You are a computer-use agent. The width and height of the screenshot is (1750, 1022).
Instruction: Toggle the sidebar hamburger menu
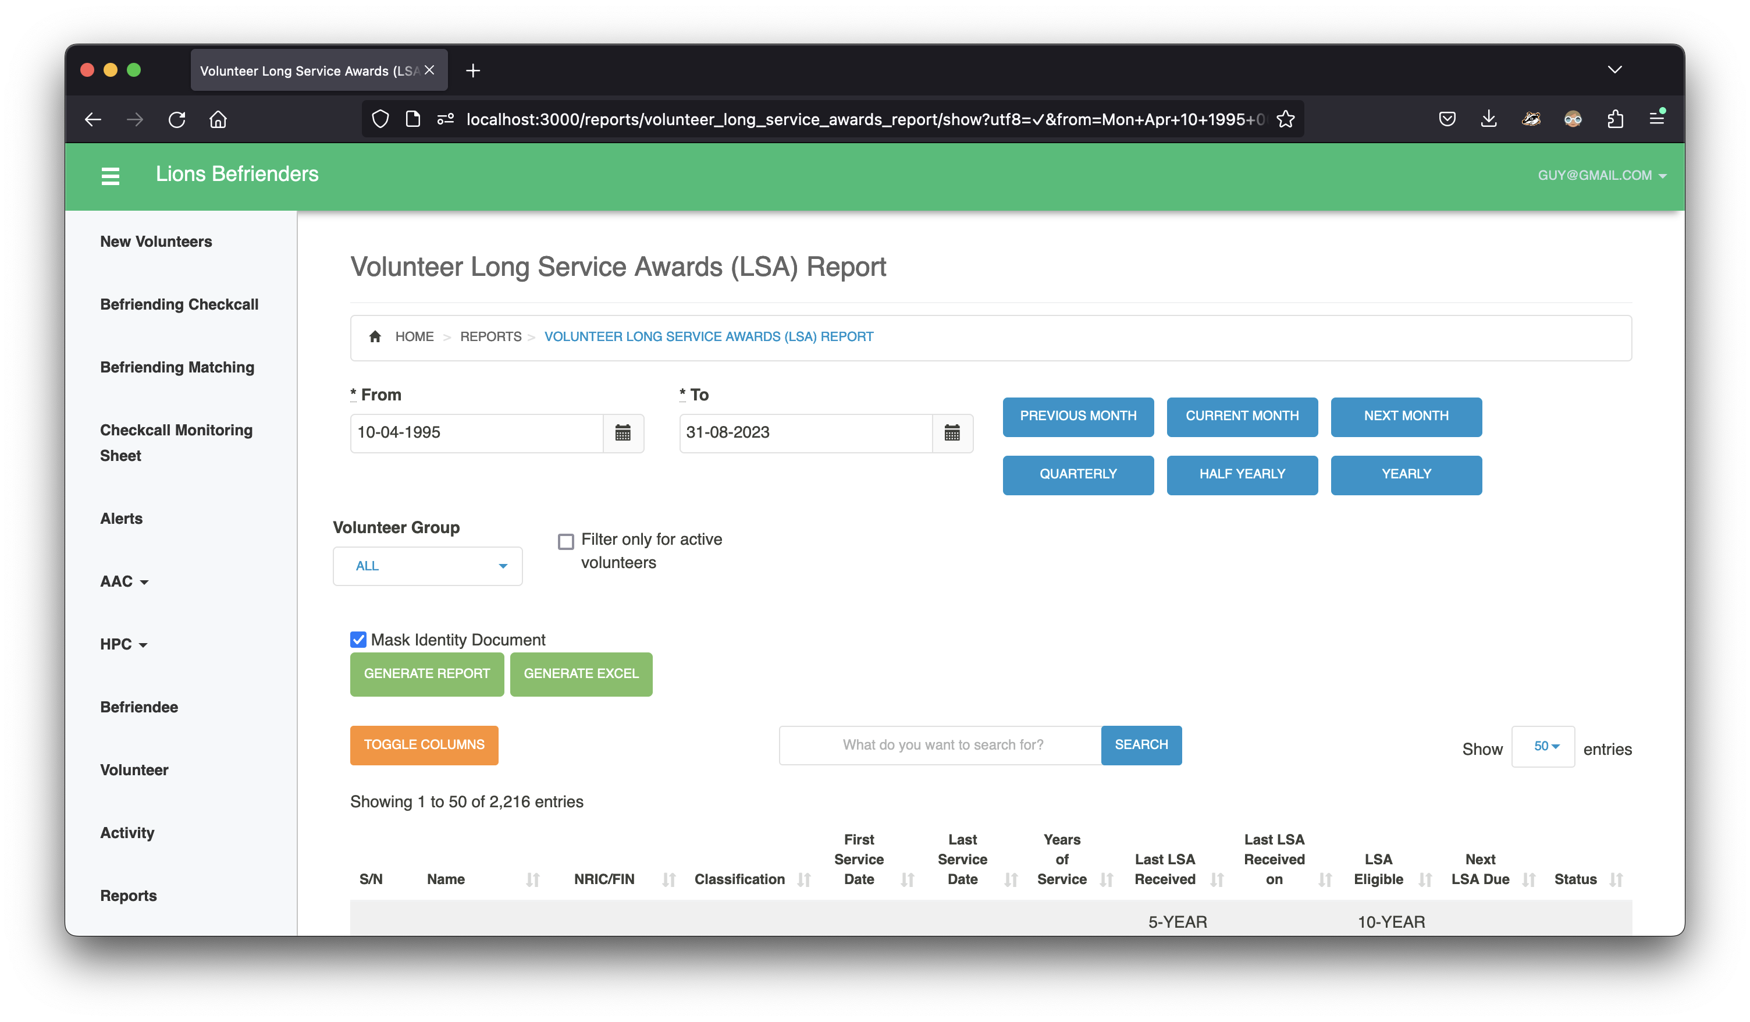pyautogui.click(x=111, y=176)
